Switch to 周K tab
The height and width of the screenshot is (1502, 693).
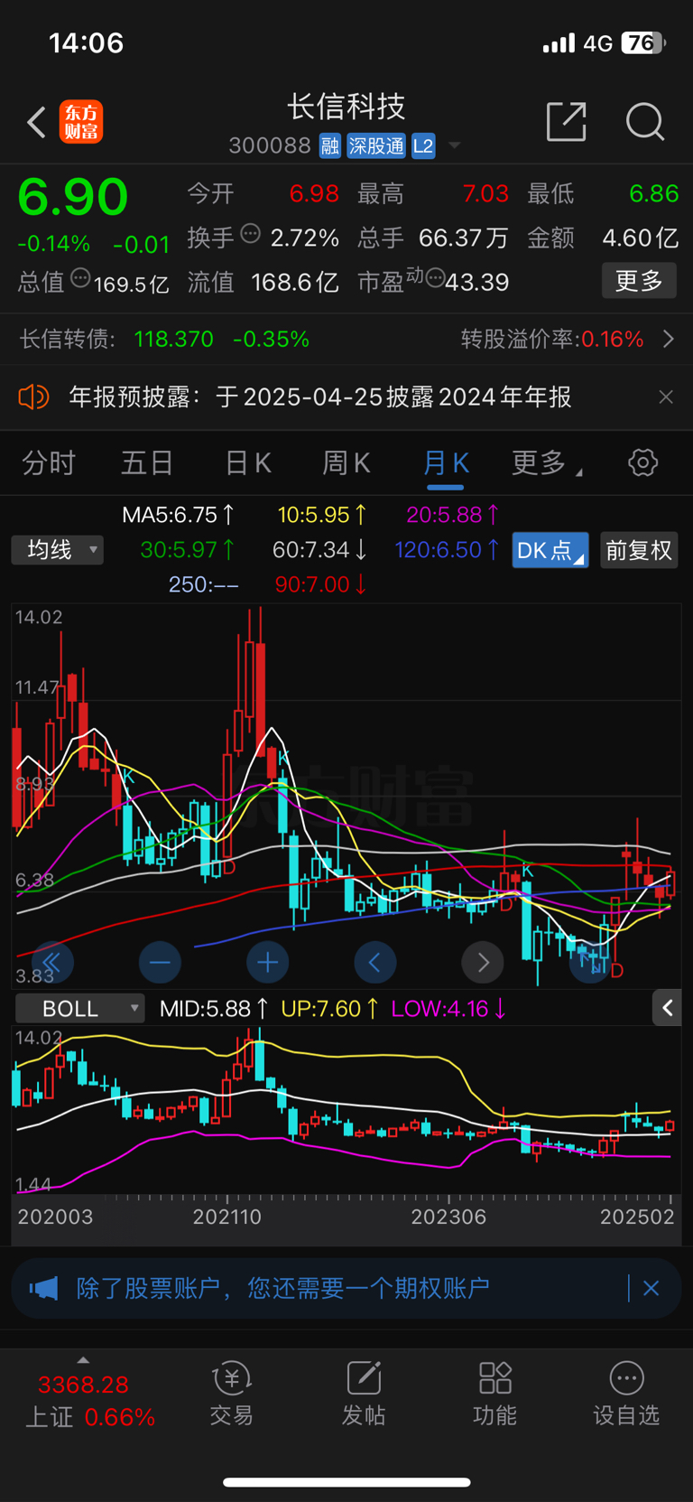click(346, 463)
